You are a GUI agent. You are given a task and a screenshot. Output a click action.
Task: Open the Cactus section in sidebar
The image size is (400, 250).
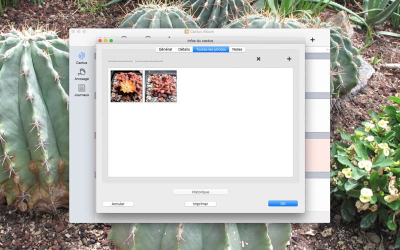tap(81, 58)
